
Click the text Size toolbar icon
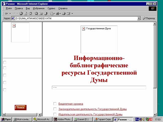click(x=58, y=13)
